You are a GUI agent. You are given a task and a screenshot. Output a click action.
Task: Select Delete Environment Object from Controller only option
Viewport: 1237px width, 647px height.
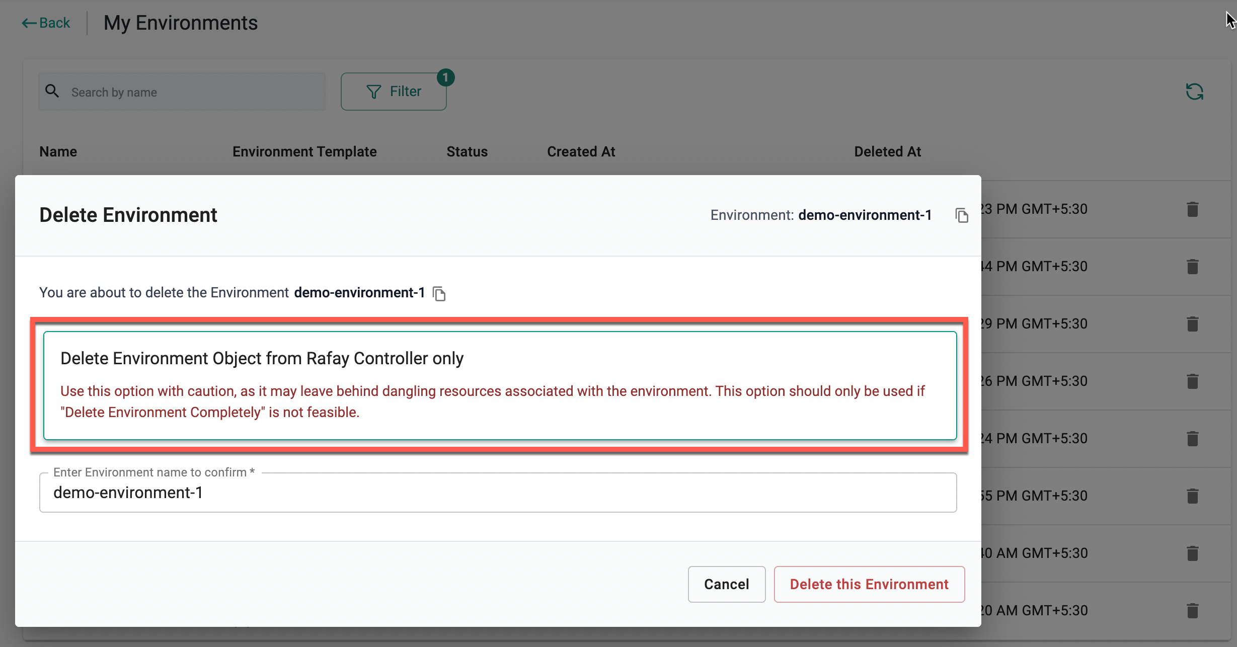coord(499,385)
